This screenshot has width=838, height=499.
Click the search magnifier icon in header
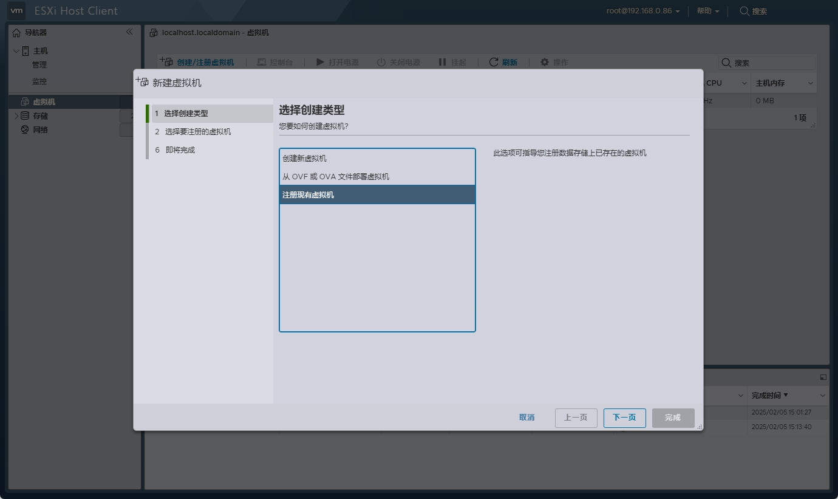744,11
